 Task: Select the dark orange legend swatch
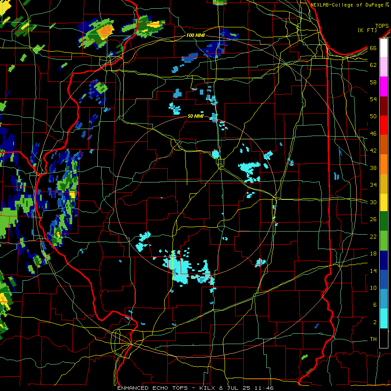[x=384, y=144]
